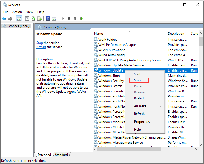Open the Help question mark toolbar icon
Screen dimensions: 204x164
point(48,18)
